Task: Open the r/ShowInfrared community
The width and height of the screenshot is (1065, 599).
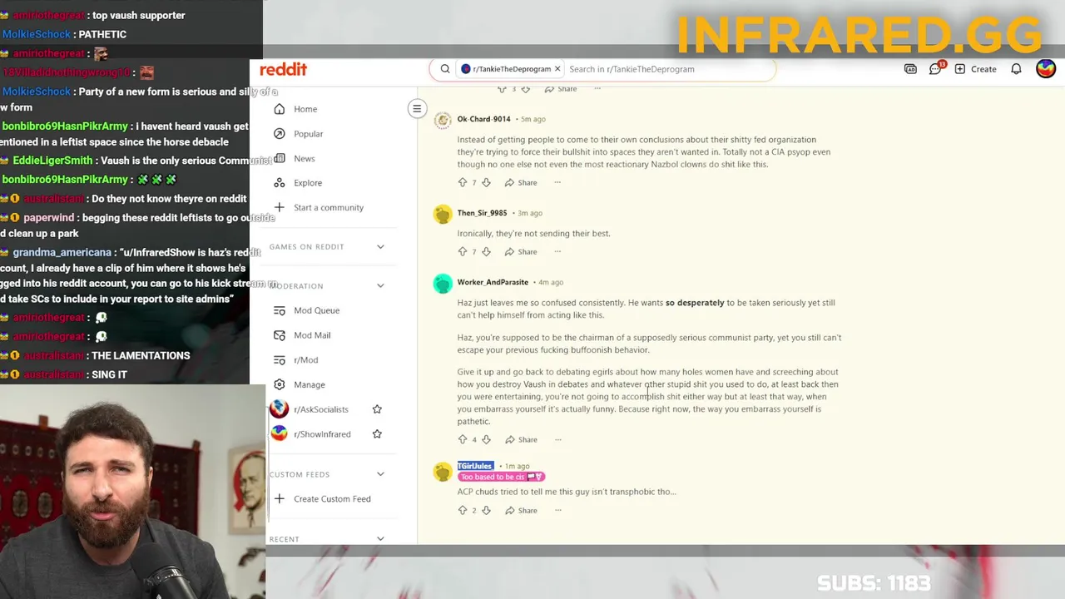Action: tap(322, 434)
